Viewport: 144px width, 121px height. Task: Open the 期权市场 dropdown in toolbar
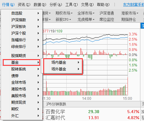64,13
